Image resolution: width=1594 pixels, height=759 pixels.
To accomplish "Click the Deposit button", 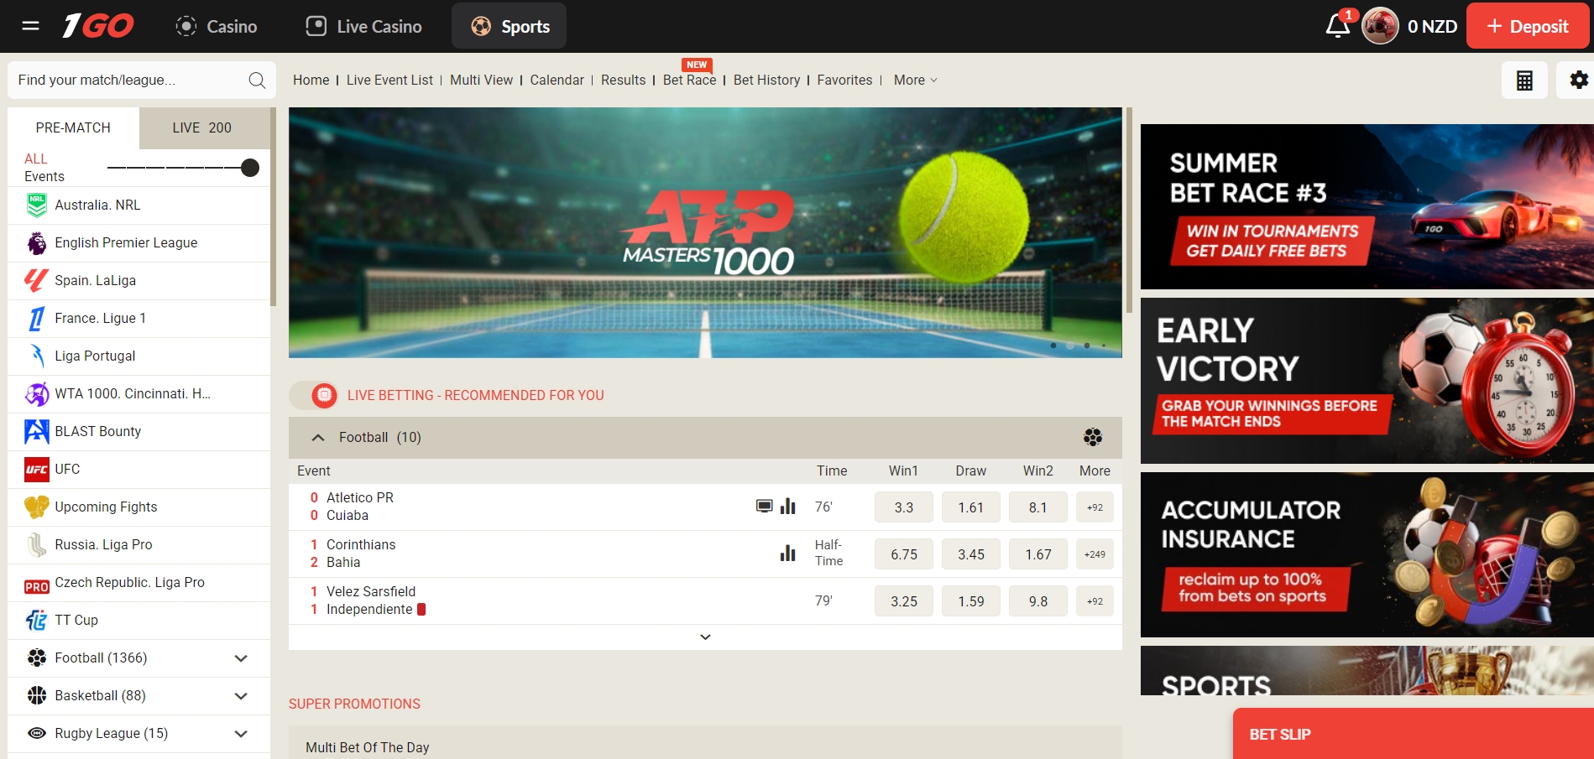I will (1528, 26).
